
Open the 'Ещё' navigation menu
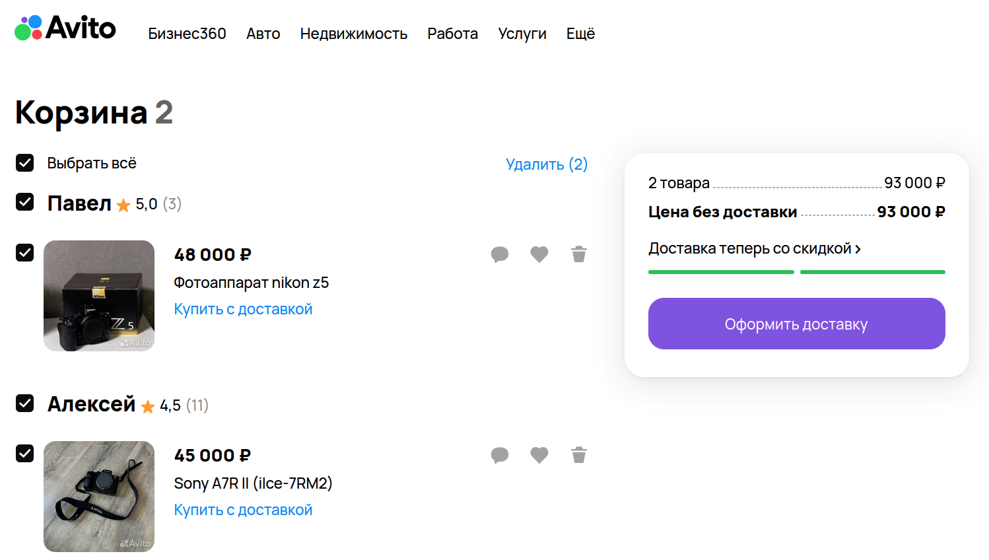(x=580, y=34)
